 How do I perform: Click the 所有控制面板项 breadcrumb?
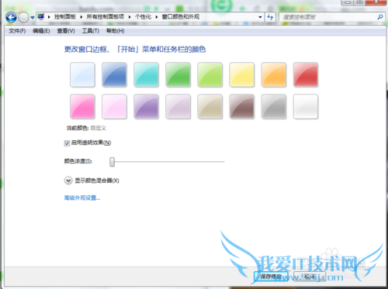point(106,17)
